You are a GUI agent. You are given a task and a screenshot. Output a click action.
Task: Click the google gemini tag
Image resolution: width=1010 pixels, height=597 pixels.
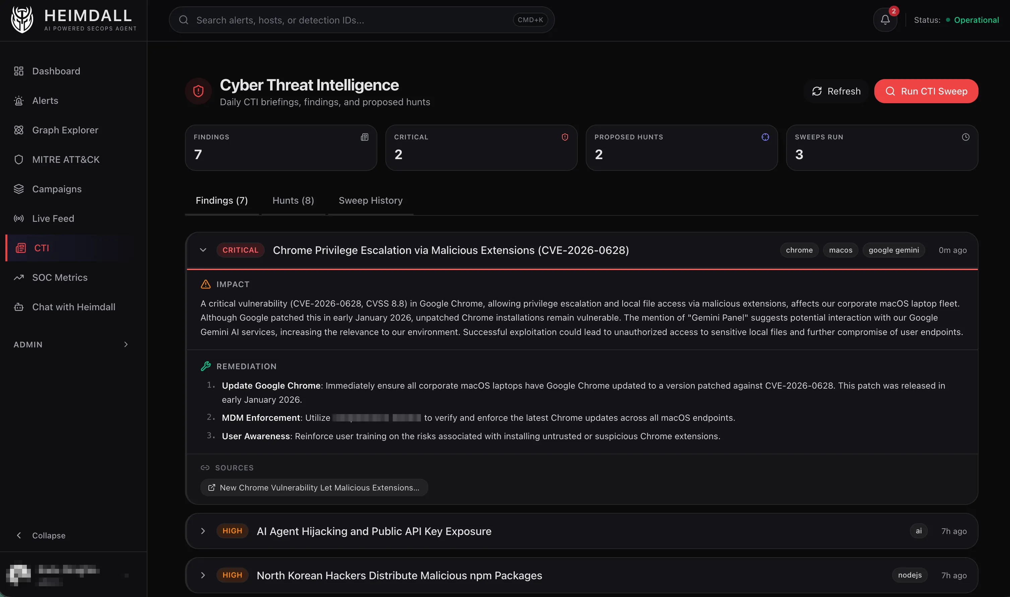point(894,250)
